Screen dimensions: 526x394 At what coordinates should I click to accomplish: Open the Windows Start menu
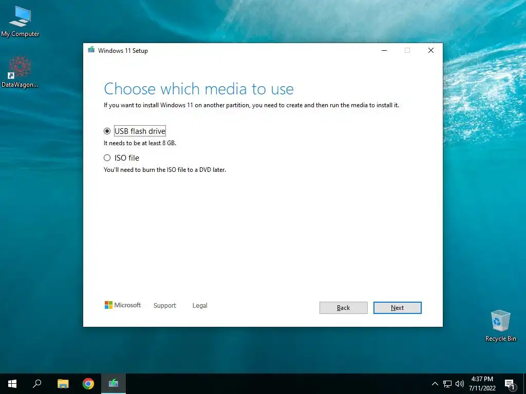(12, 384)
